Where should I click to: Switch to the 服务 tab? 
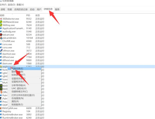pyautogui.click(x=57, y=9)
